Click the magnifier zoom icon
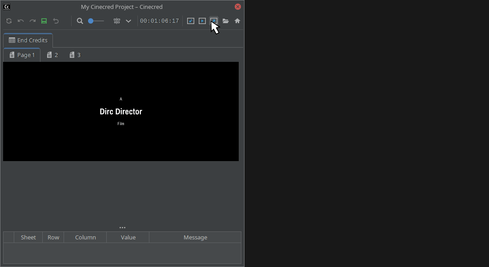 pos(80,21)
